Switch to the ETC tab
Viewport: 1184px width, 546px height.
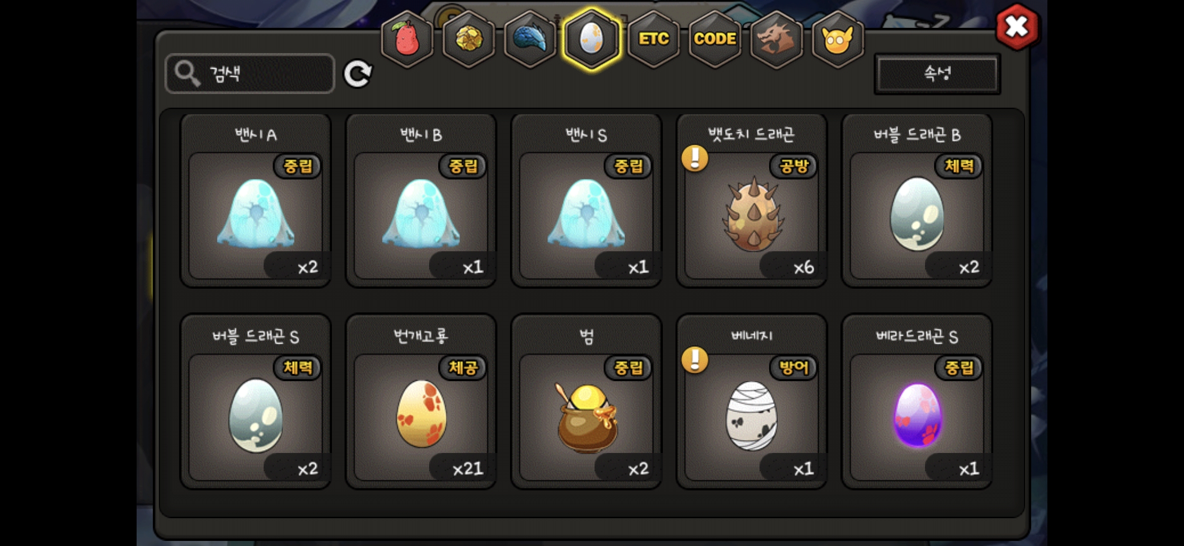pos(653,39)
